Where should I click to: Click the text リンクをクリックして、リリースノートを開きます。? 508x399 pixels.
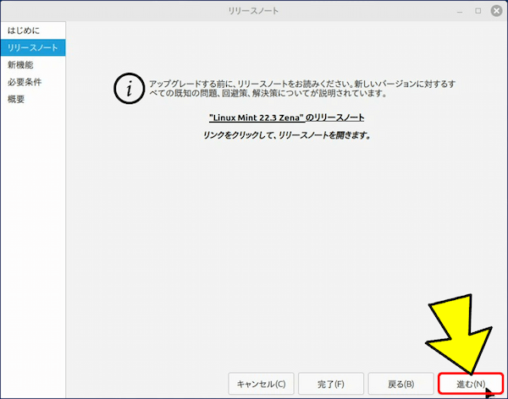[x=286, y=135]
